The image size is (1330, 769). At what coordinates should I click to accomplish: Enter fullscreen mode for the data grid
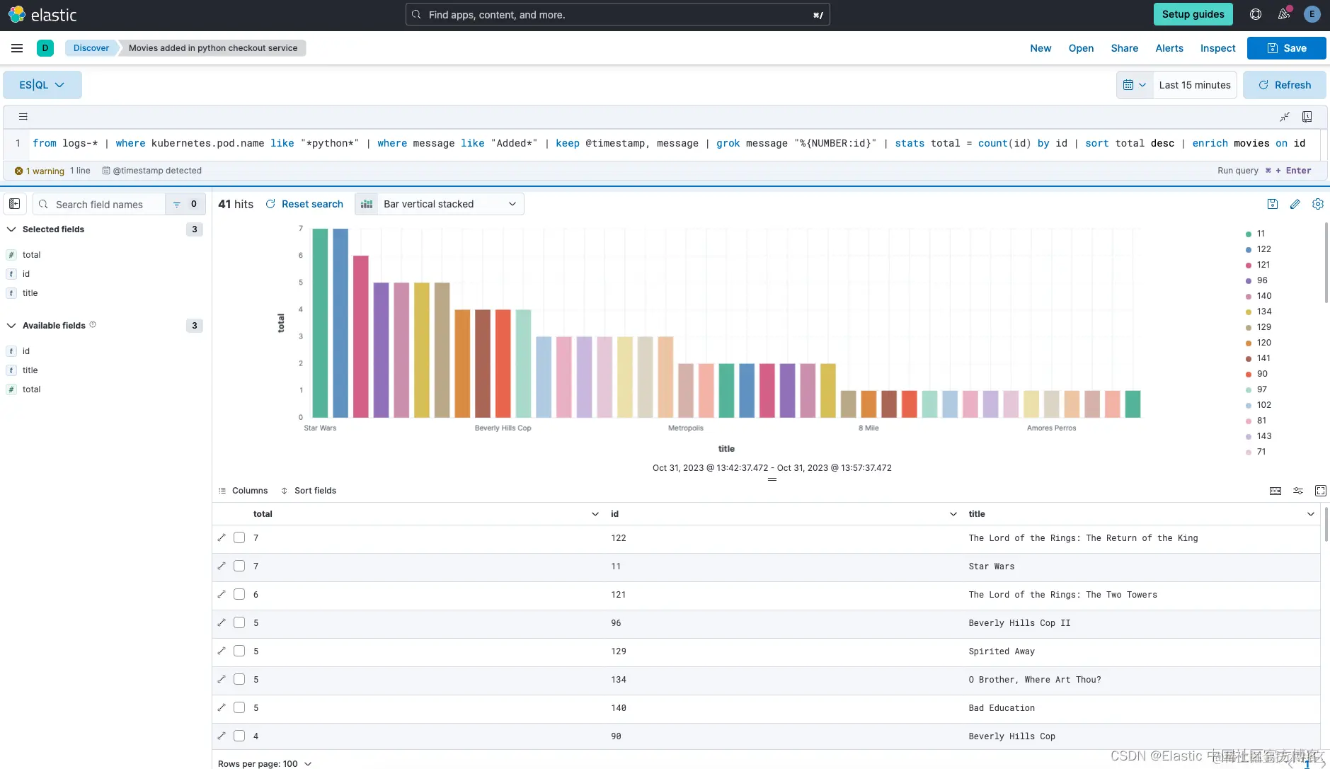point(1321,491)
